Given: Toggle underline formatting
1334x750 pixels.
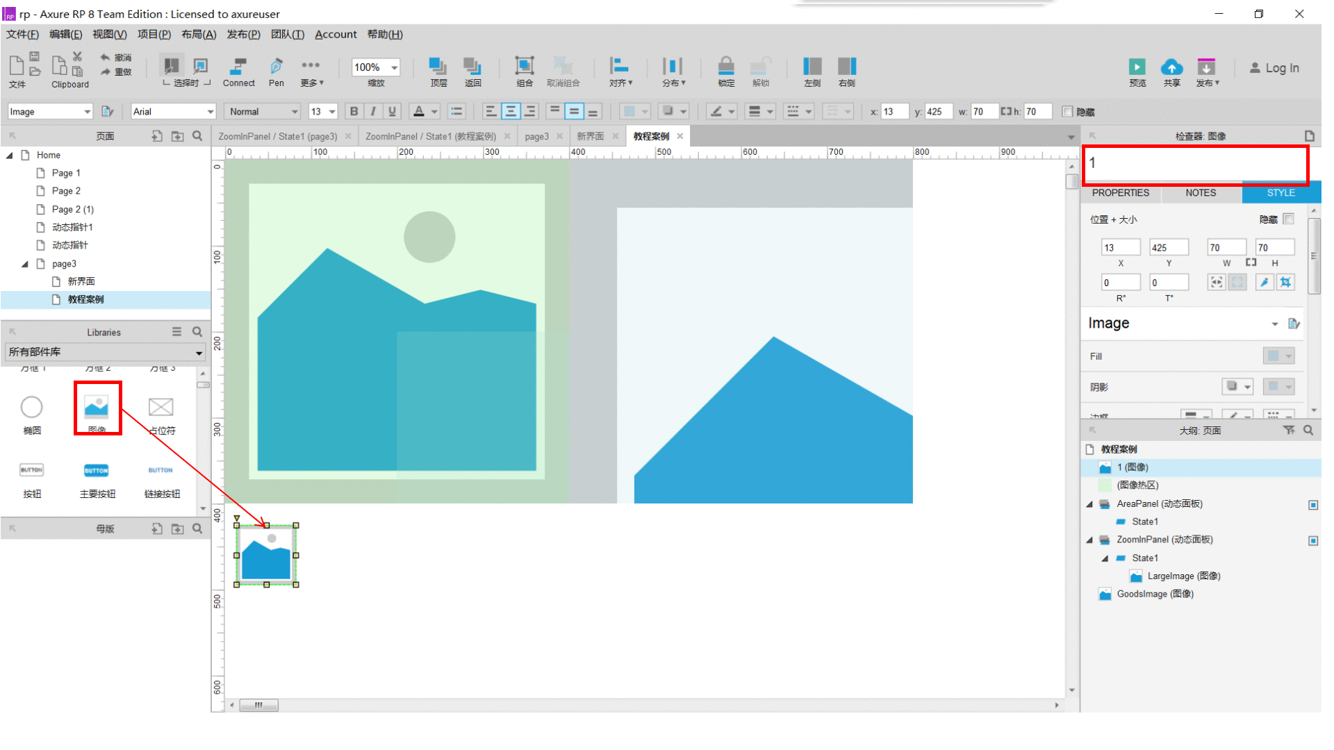Looking at the screenshot, I should pos(393,111).
